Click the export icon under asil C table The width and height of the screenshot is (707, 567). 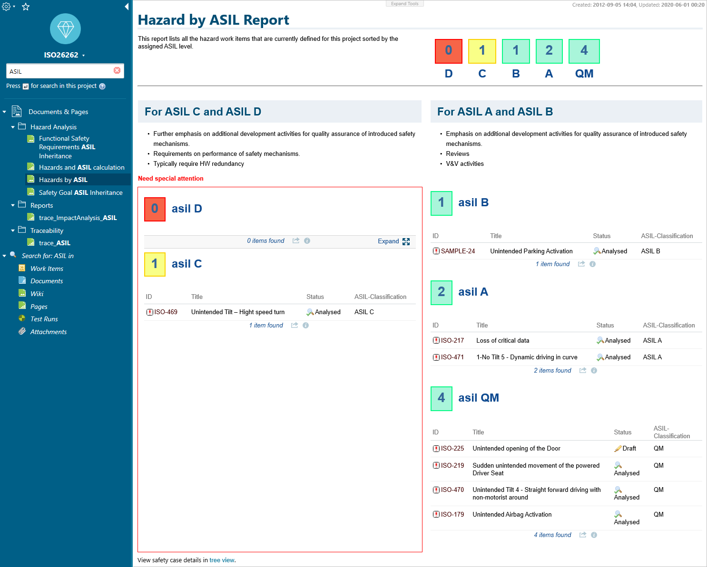[295, 325]
